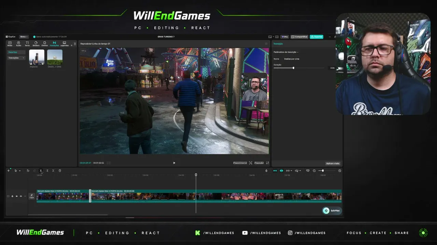Undo the last edit
Viewport: 437px width, 245px height.
coord(28,170)
